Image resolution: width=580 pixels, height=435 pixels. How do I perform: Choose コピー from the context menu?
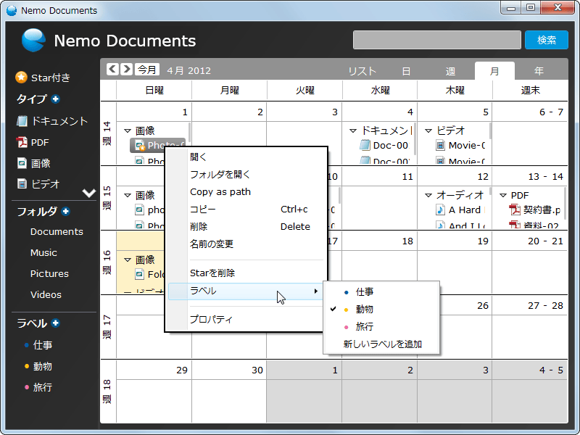[246, 209]
